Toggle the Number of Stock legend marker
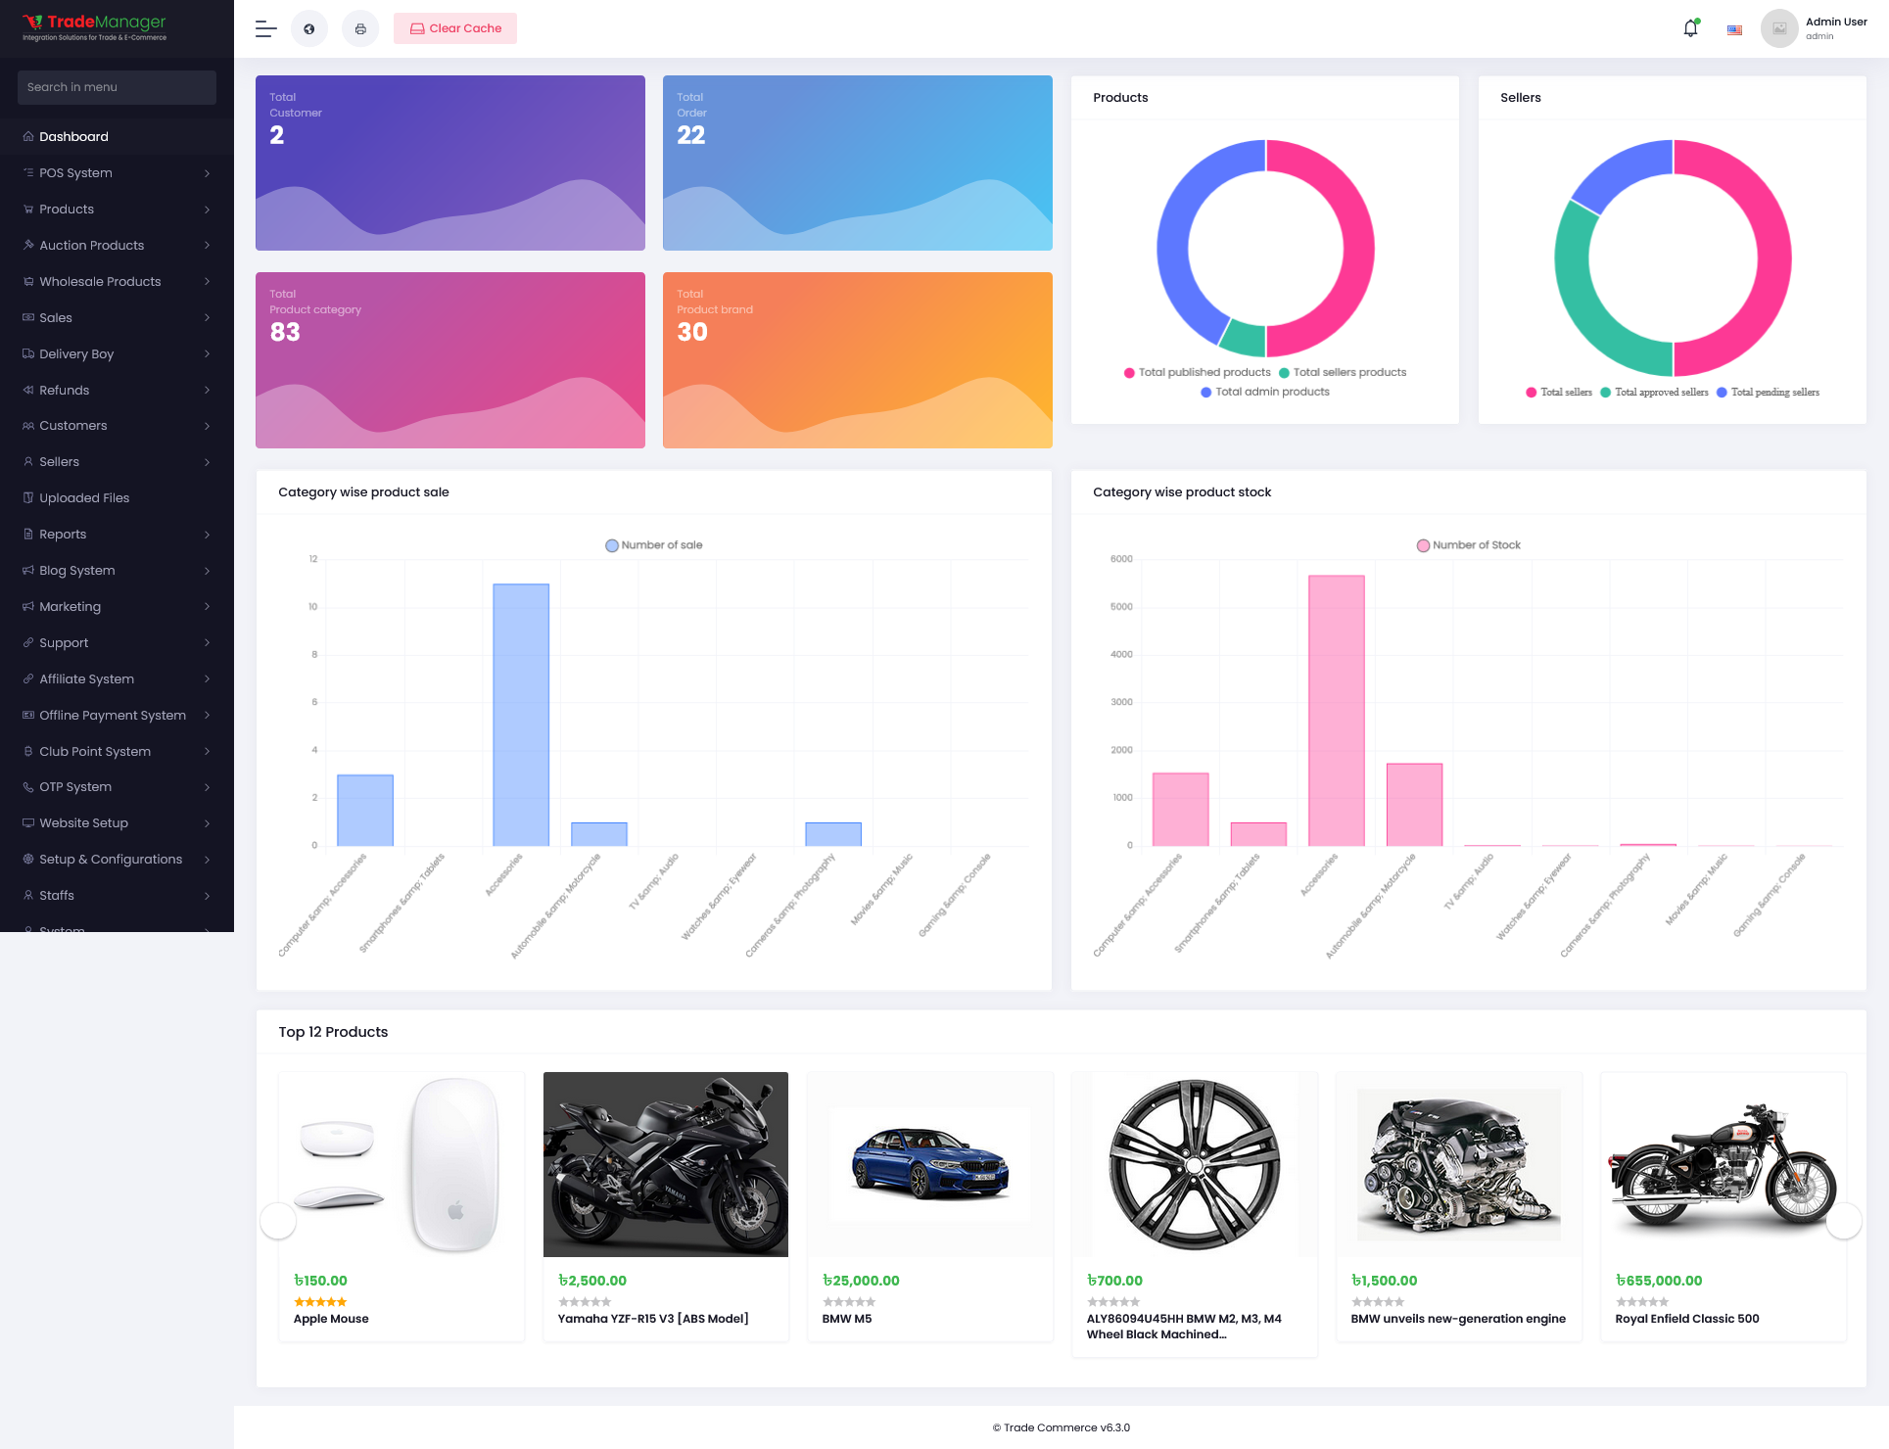1889x1449 pixels. [x=1423, y=545]
